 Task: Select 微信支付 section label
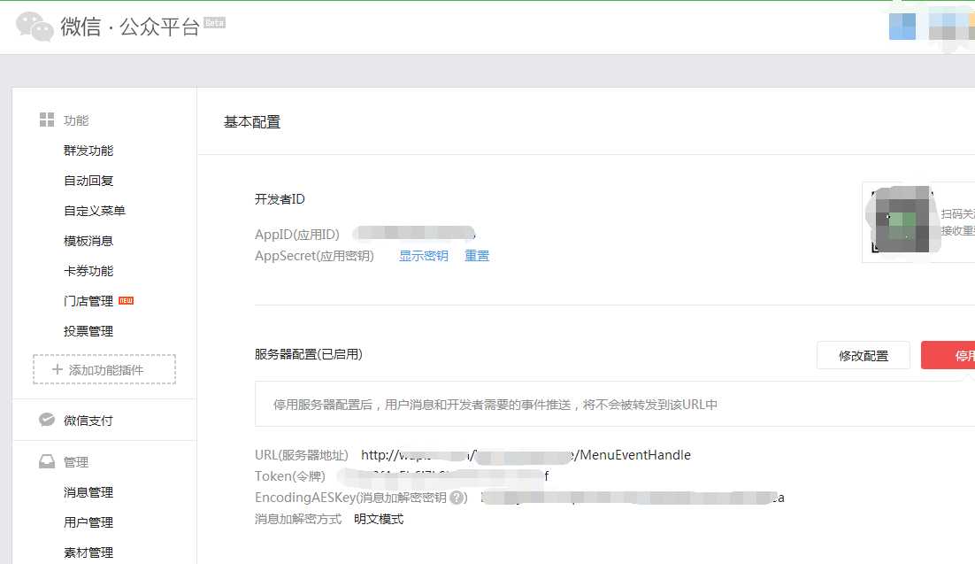[88, 421]
